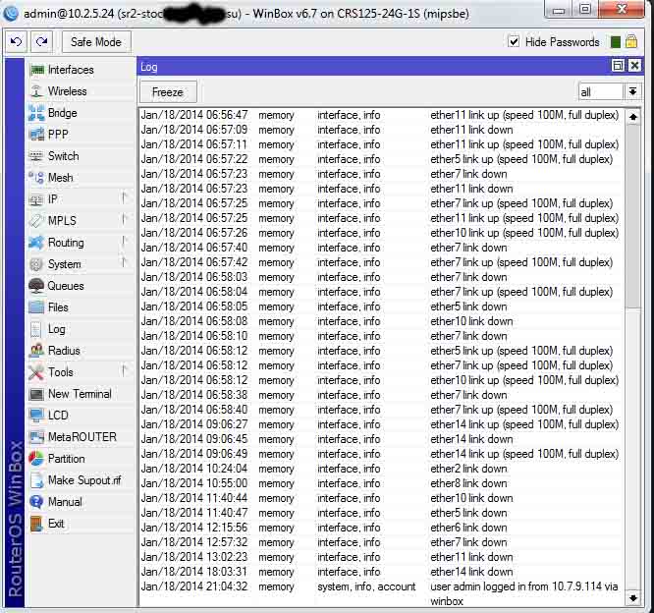Click the log vertical scrollbar thumb
The image size is (654, 613).
632,217
